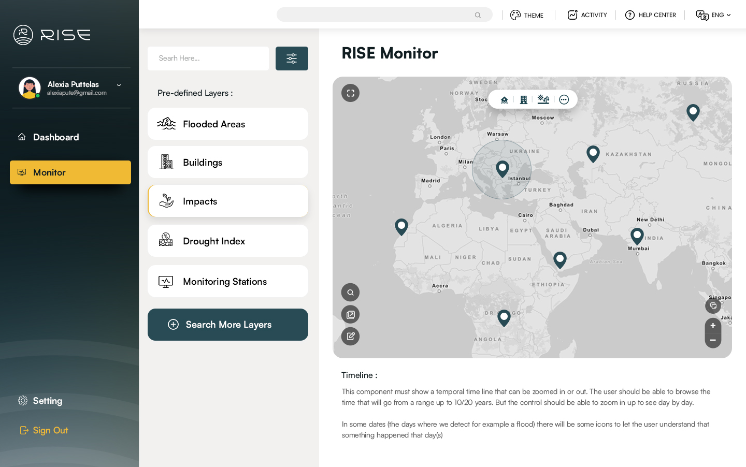Click the drought layer icon on the map toolbar
The image size is (746, 467).
[x=543, y=99]
